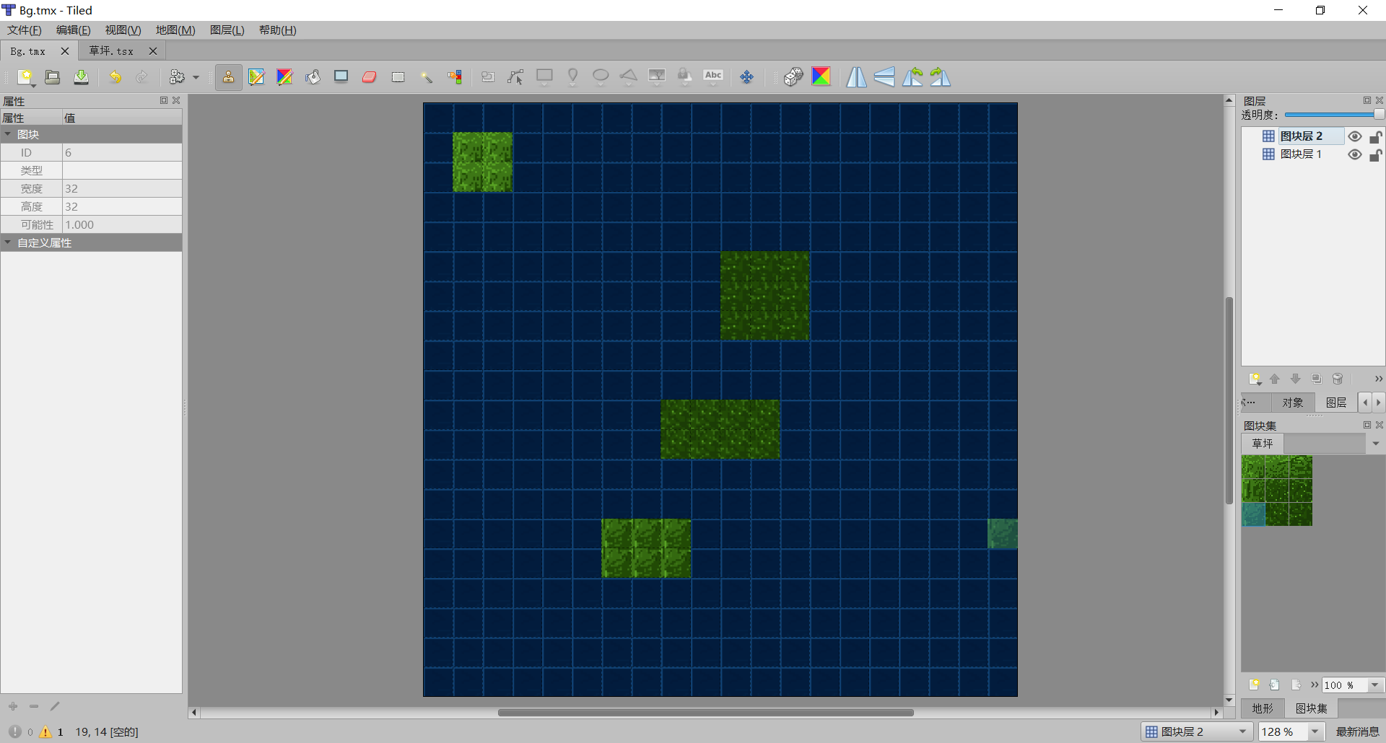Save the current map
This screenshot has width=1386, height=743.
[81, 77]
